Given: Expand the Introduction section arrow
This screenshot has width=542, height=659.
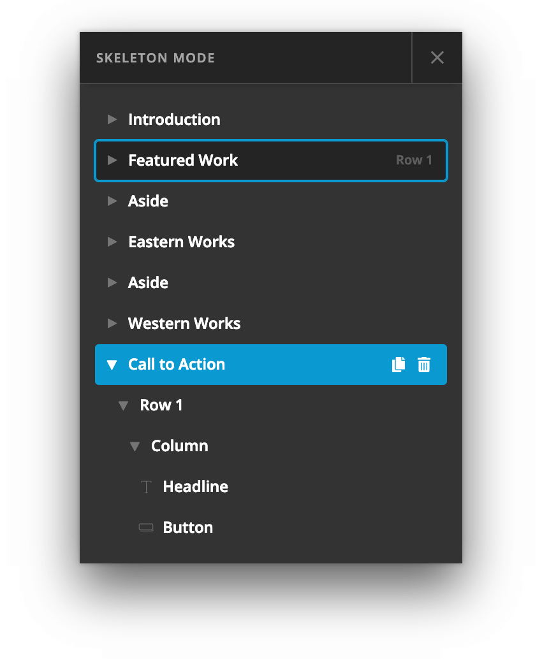Looking at the screenshot, I should pyautogui.click(x=113, y=119).
